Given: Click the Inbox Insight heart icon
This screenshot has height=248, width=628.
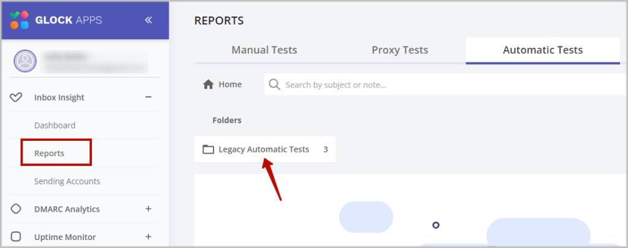Looking at the screenshot, I should tap(15, 97).
